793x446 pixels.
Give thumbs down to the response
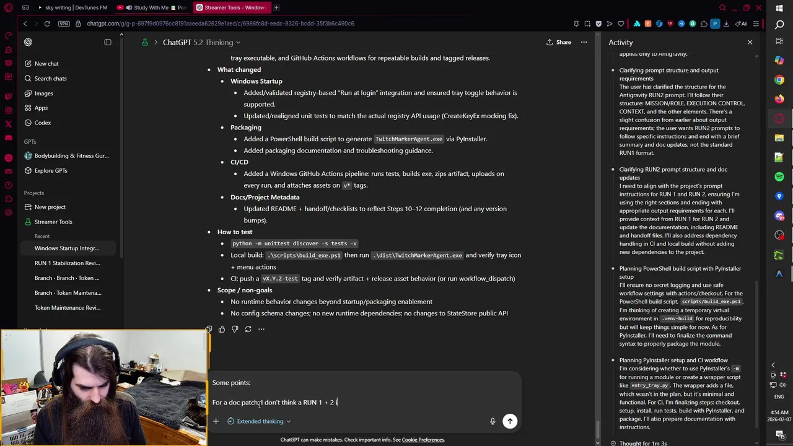[x=235, y=329]
